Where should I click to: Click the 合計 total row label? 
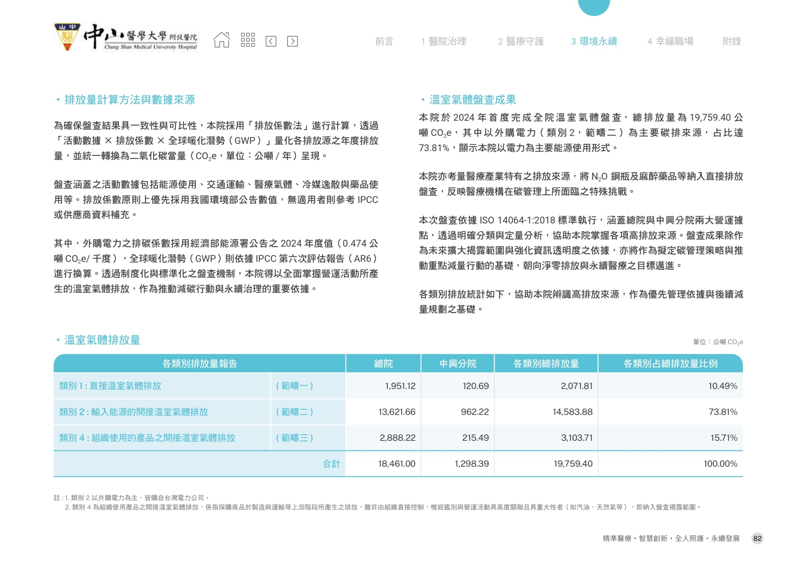coord(331,463)
